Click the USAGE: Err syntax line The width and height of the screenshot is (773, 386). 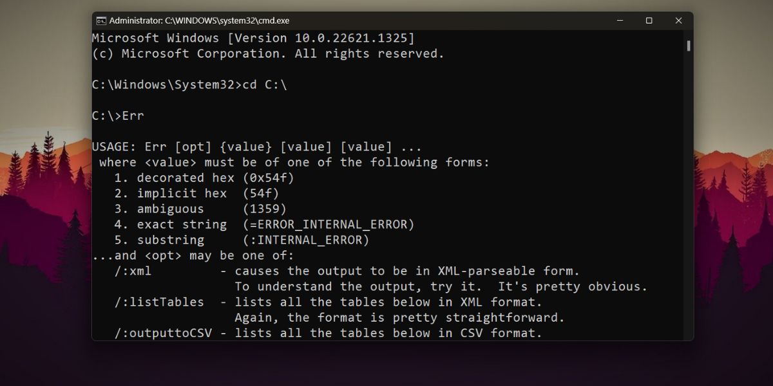coord(257,147)
